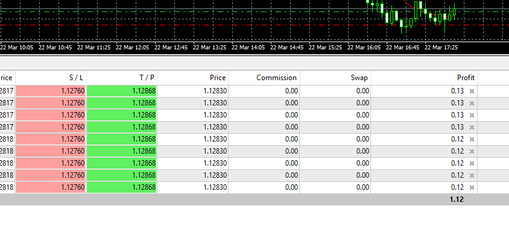Close the first order using its X icon
Image resolution: width=509 pixels, height=247 pixels.
pyautogui.click(x=472, y=91)
